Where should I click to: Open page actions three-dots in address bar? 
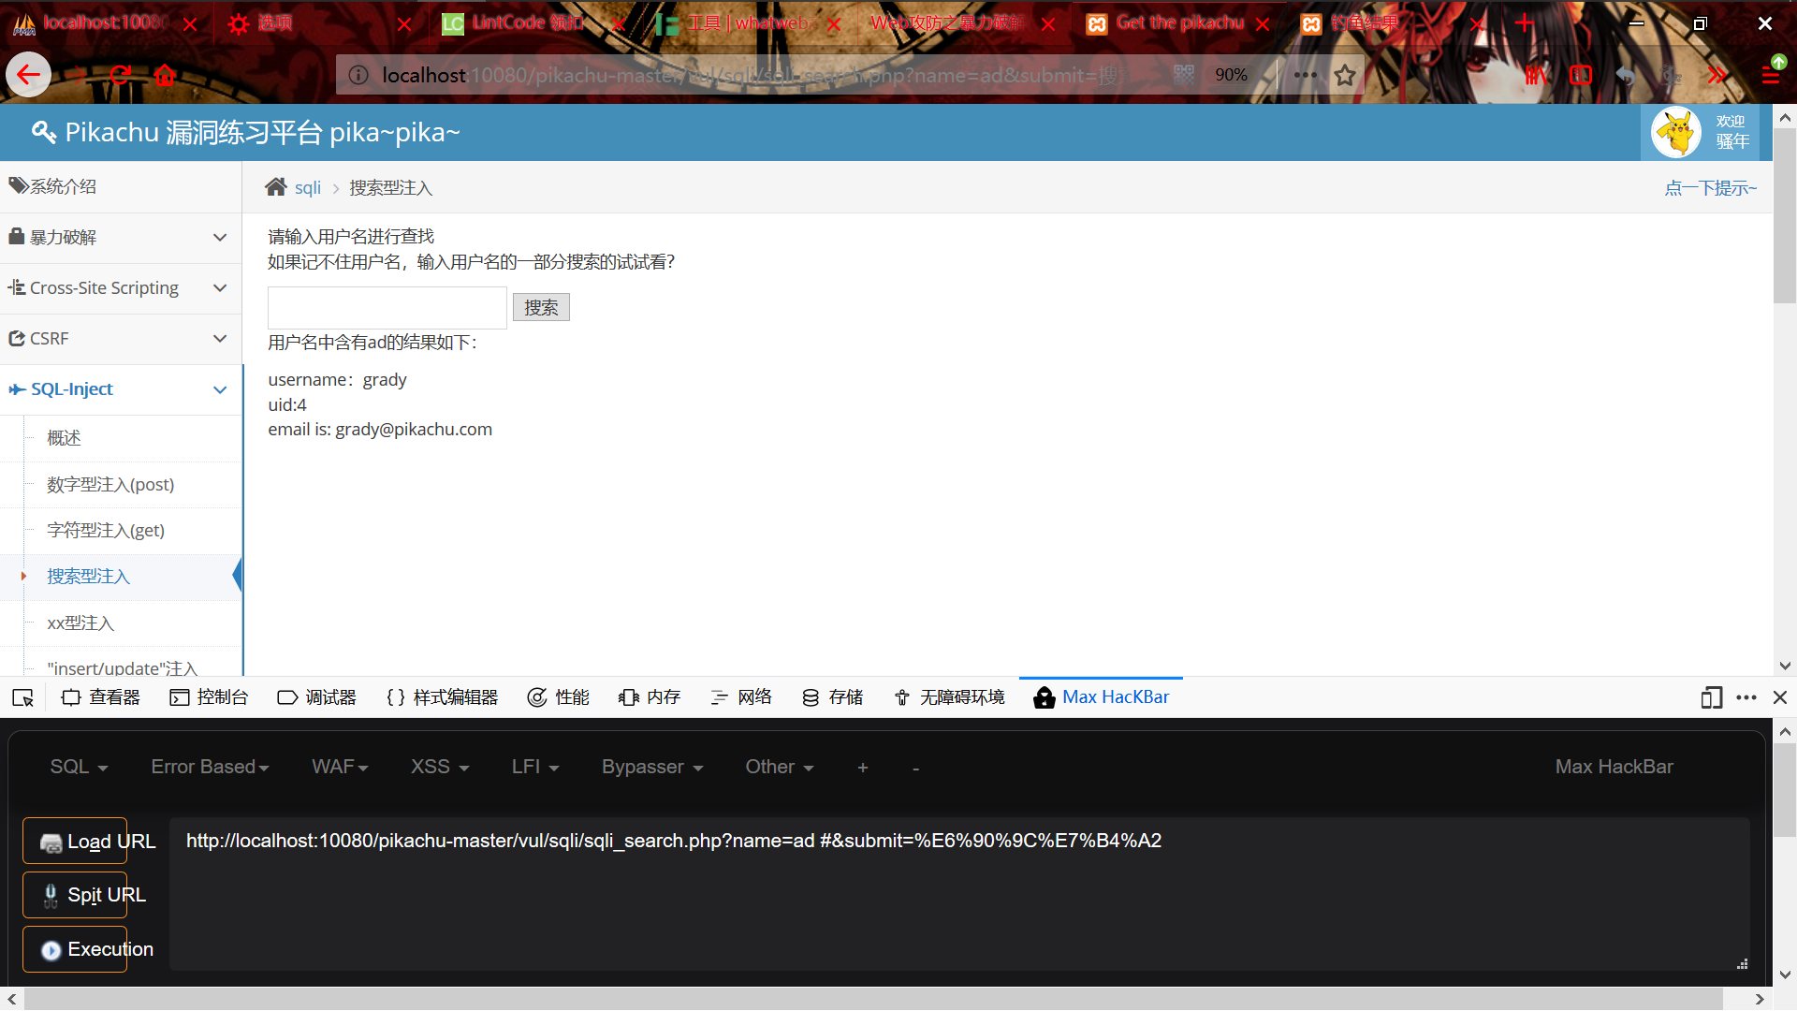click(1305, 75)
